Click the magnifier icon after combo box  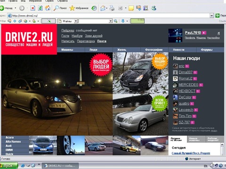[x=116, y=21]
